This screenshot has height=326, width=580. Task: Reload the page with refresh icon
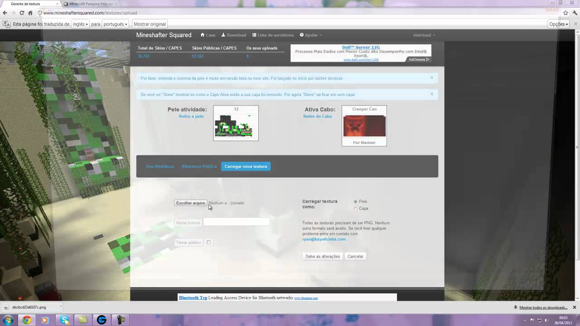pyautogui.click(x=22, y=13)
